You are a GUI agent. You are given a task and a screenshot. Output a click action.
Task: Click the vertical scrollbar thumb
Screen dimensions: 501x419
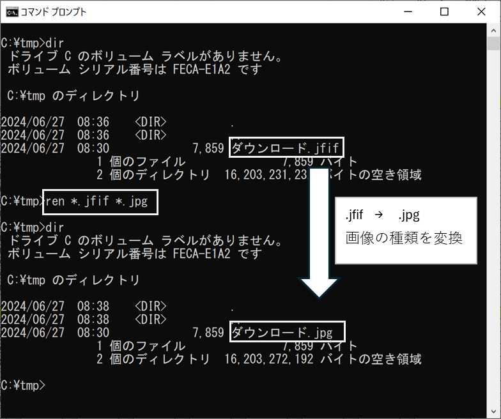tap(493, 43)
